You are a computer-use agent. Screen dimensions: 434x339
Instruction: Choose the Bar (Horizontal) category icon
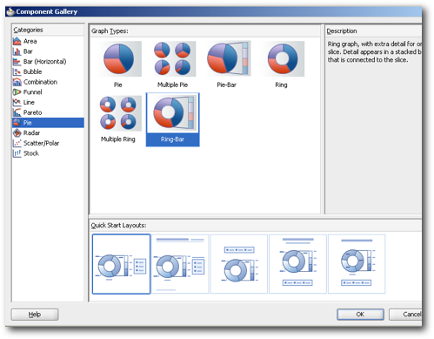[x=17, y=61]
